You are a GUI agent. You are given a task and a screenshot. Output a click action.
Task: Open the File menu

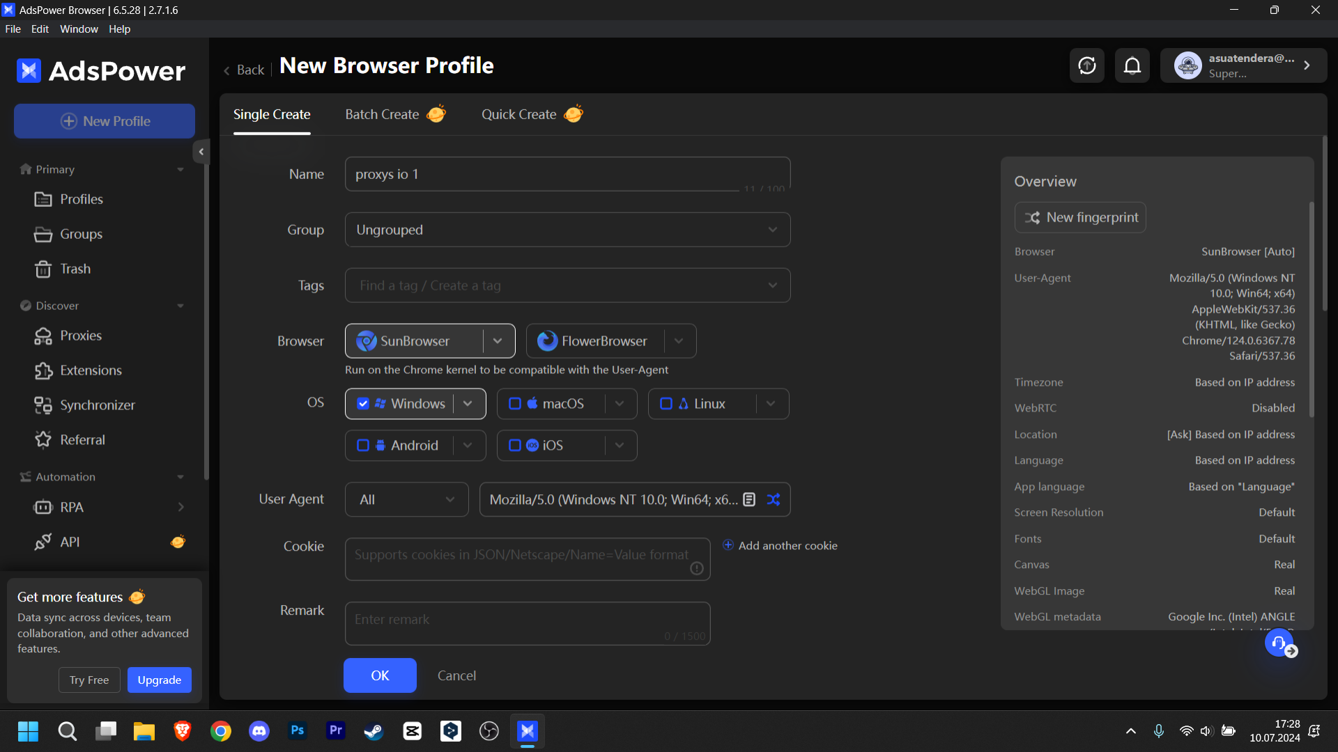(x=13, y=29)
